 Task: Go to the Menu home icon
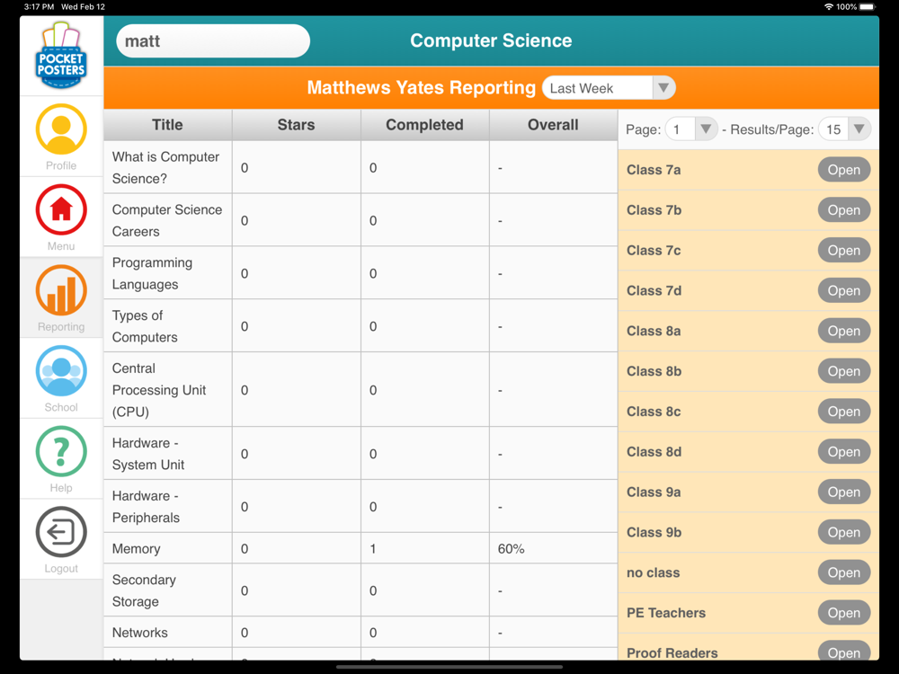(x=61, y=209)
